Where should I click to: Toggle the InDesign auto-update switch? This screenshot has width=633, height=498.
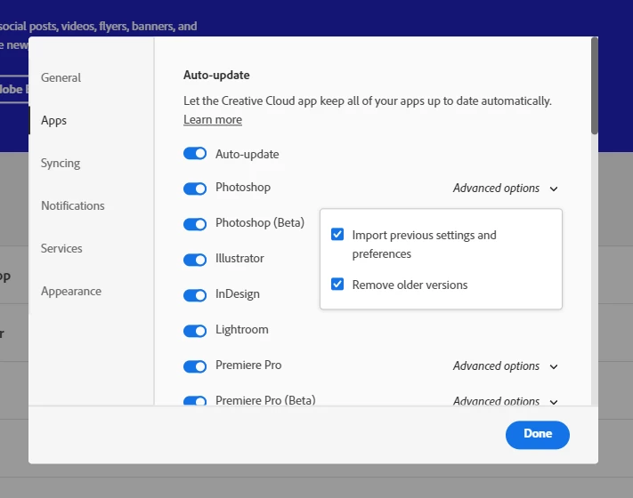(195, 295)
